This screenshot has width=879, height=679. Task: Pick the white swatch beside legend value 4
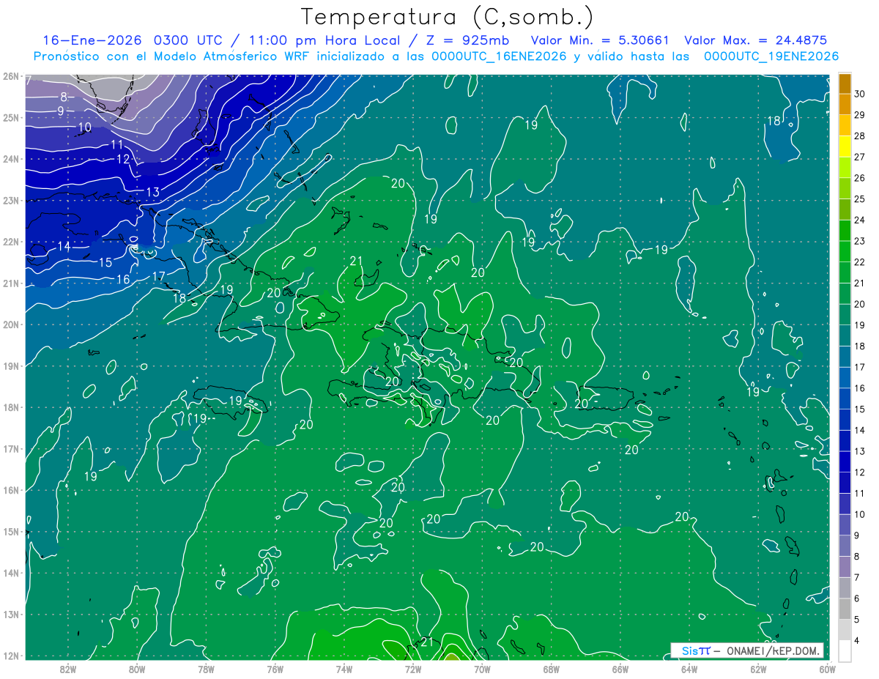point(845,650)
